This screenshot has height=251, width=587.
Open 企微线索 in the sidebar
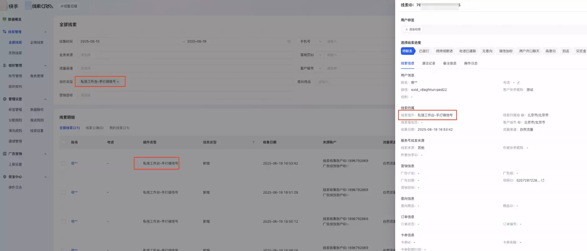click(37, 42)
